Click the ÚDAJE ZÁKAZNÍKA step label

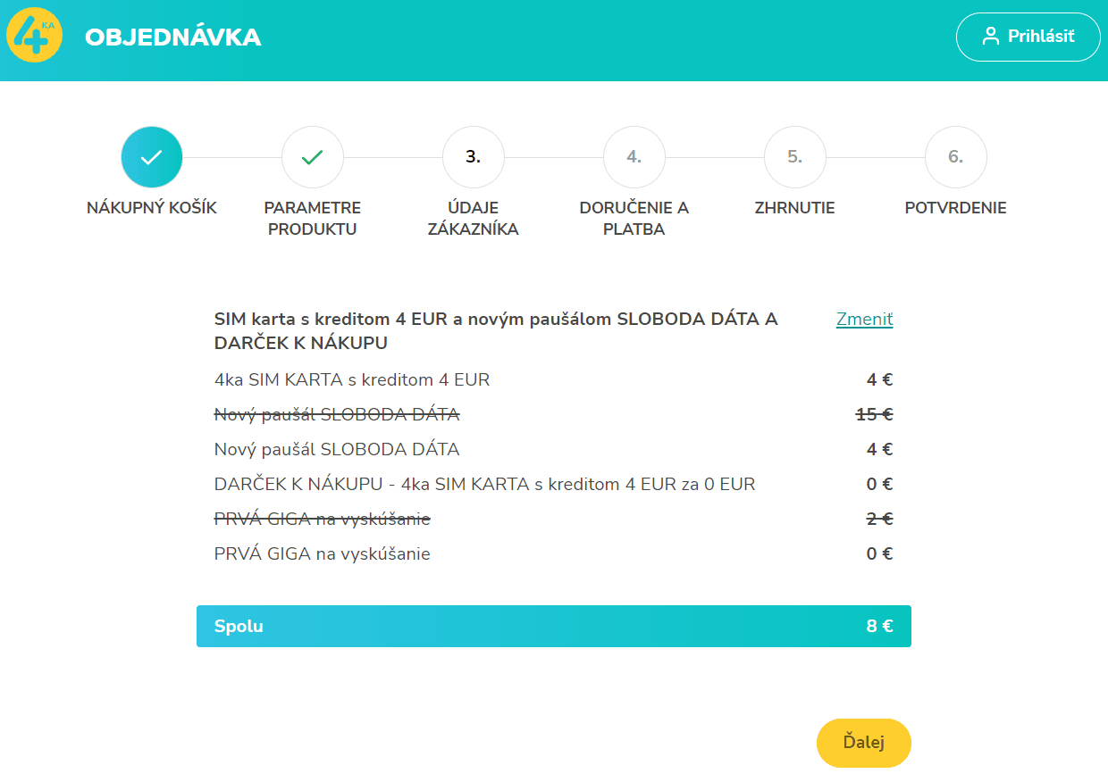coord(474,219)
